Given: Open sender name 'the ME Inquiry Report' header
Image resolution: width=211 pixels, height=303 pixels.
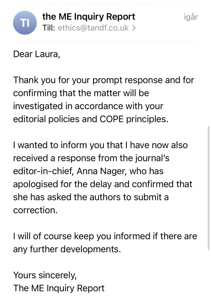Looking at the screenshot, I should (x=89, y=17).
